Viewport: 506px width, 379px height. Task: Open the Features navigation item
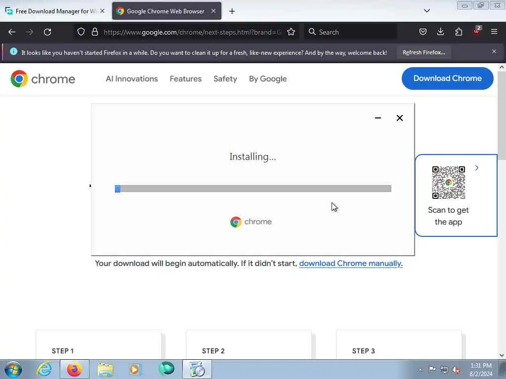click(186, 78)
